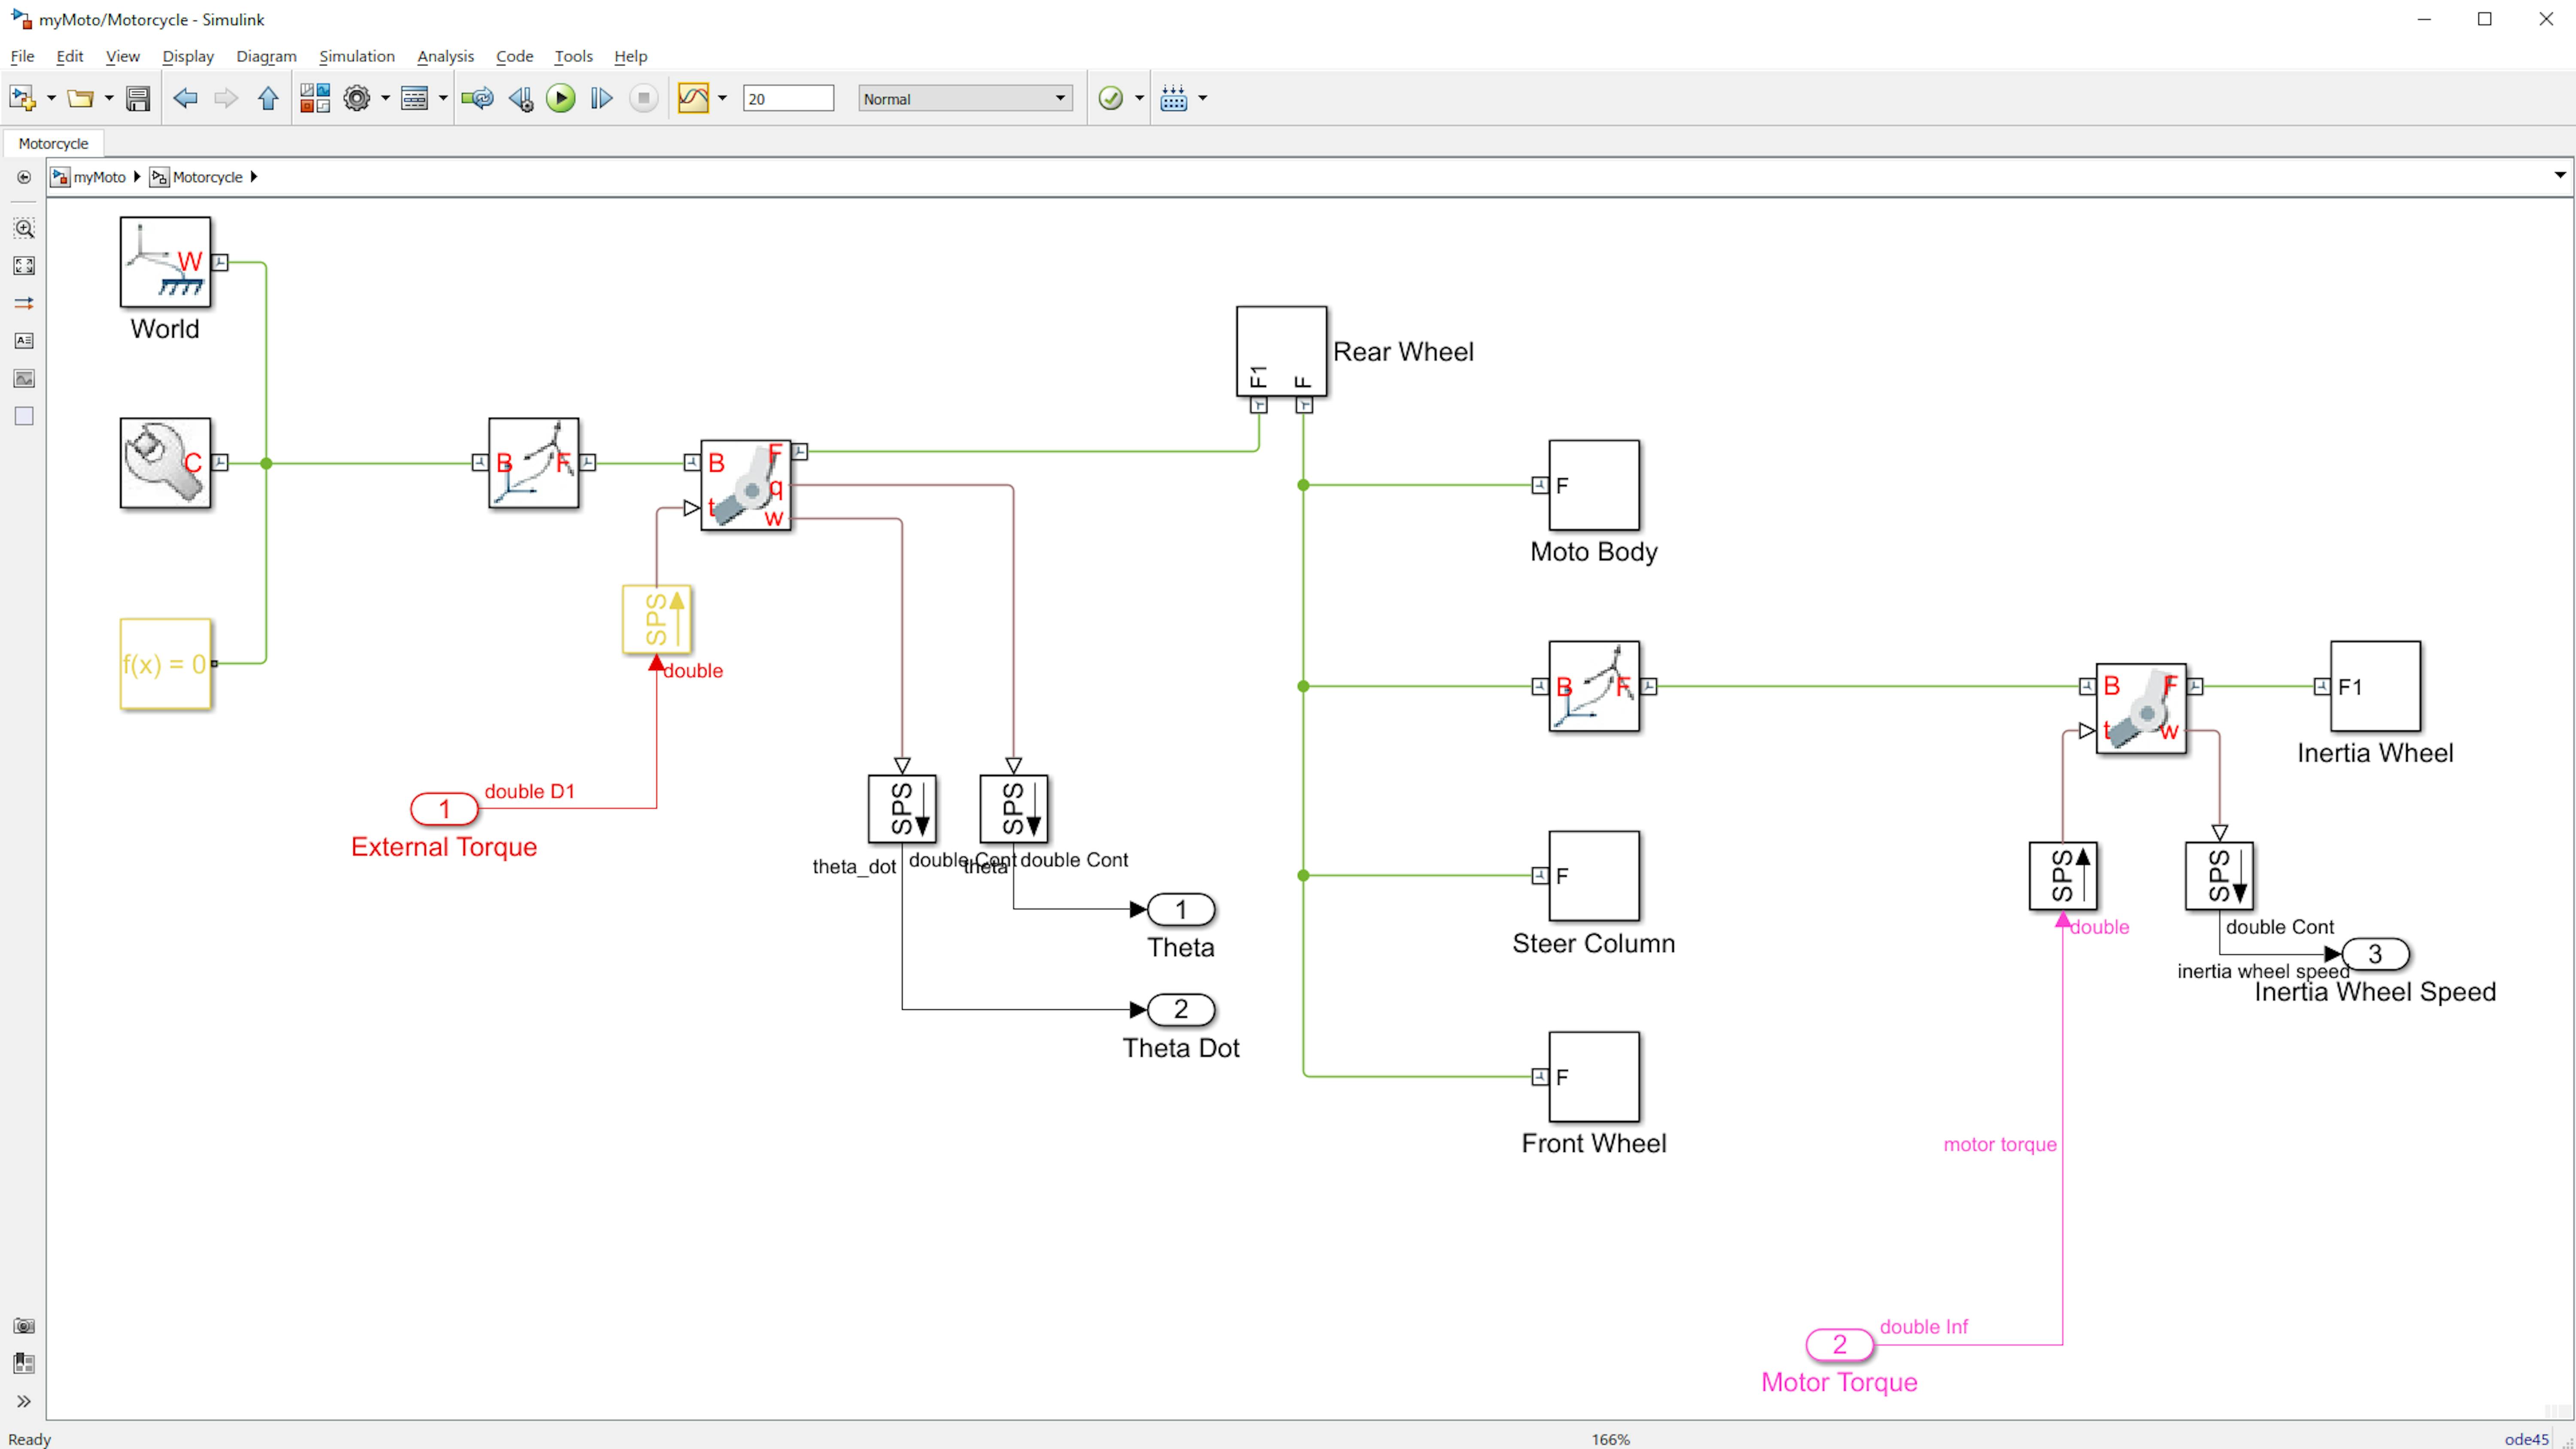Viewport: 2576px width, 1449px height.
Task: Select the Mechanism Configuration wrench block
Action: coord(165,463)
